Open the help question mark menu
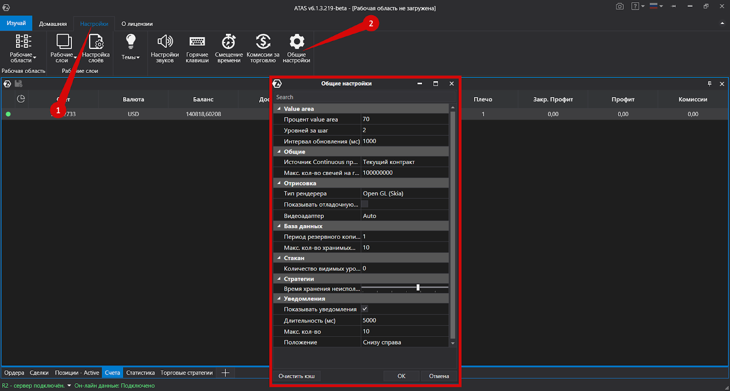This screenshot has width=730, height=391. [x=637, y=6]
